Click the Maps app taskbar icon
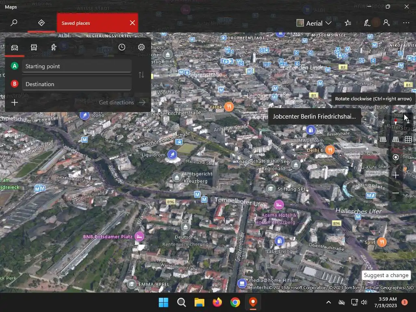Image resolution: width=416 pixels, height=312 pixels. coord(253,302)
